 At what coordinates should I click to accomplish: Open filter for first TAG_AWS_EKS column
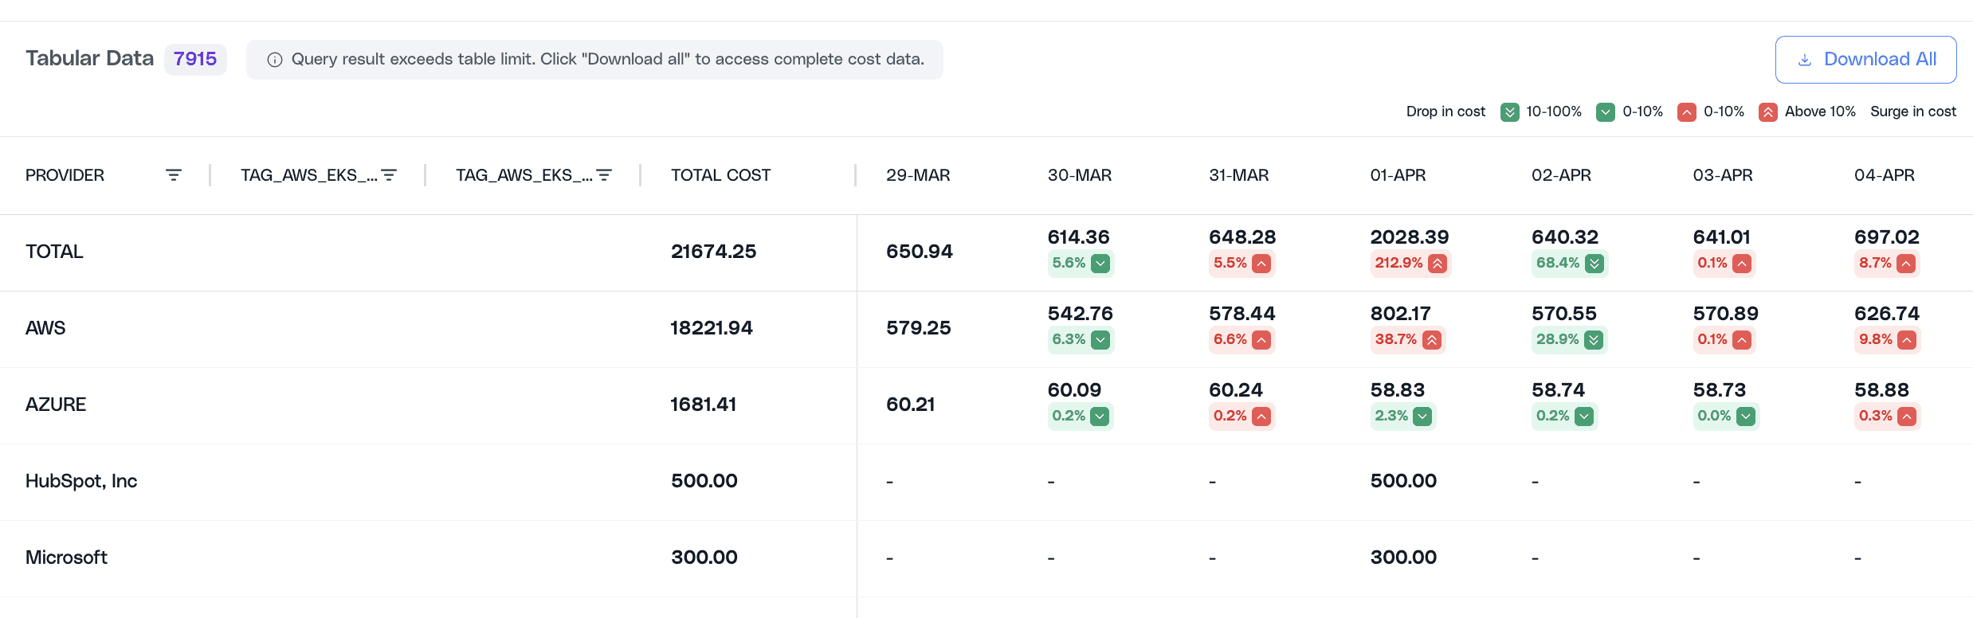coord(389,175)
